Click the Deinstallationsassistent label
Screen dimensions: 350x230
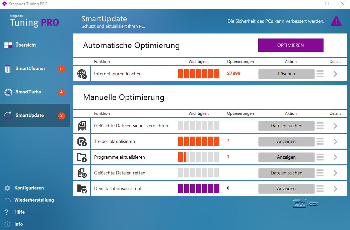point(118,189)
